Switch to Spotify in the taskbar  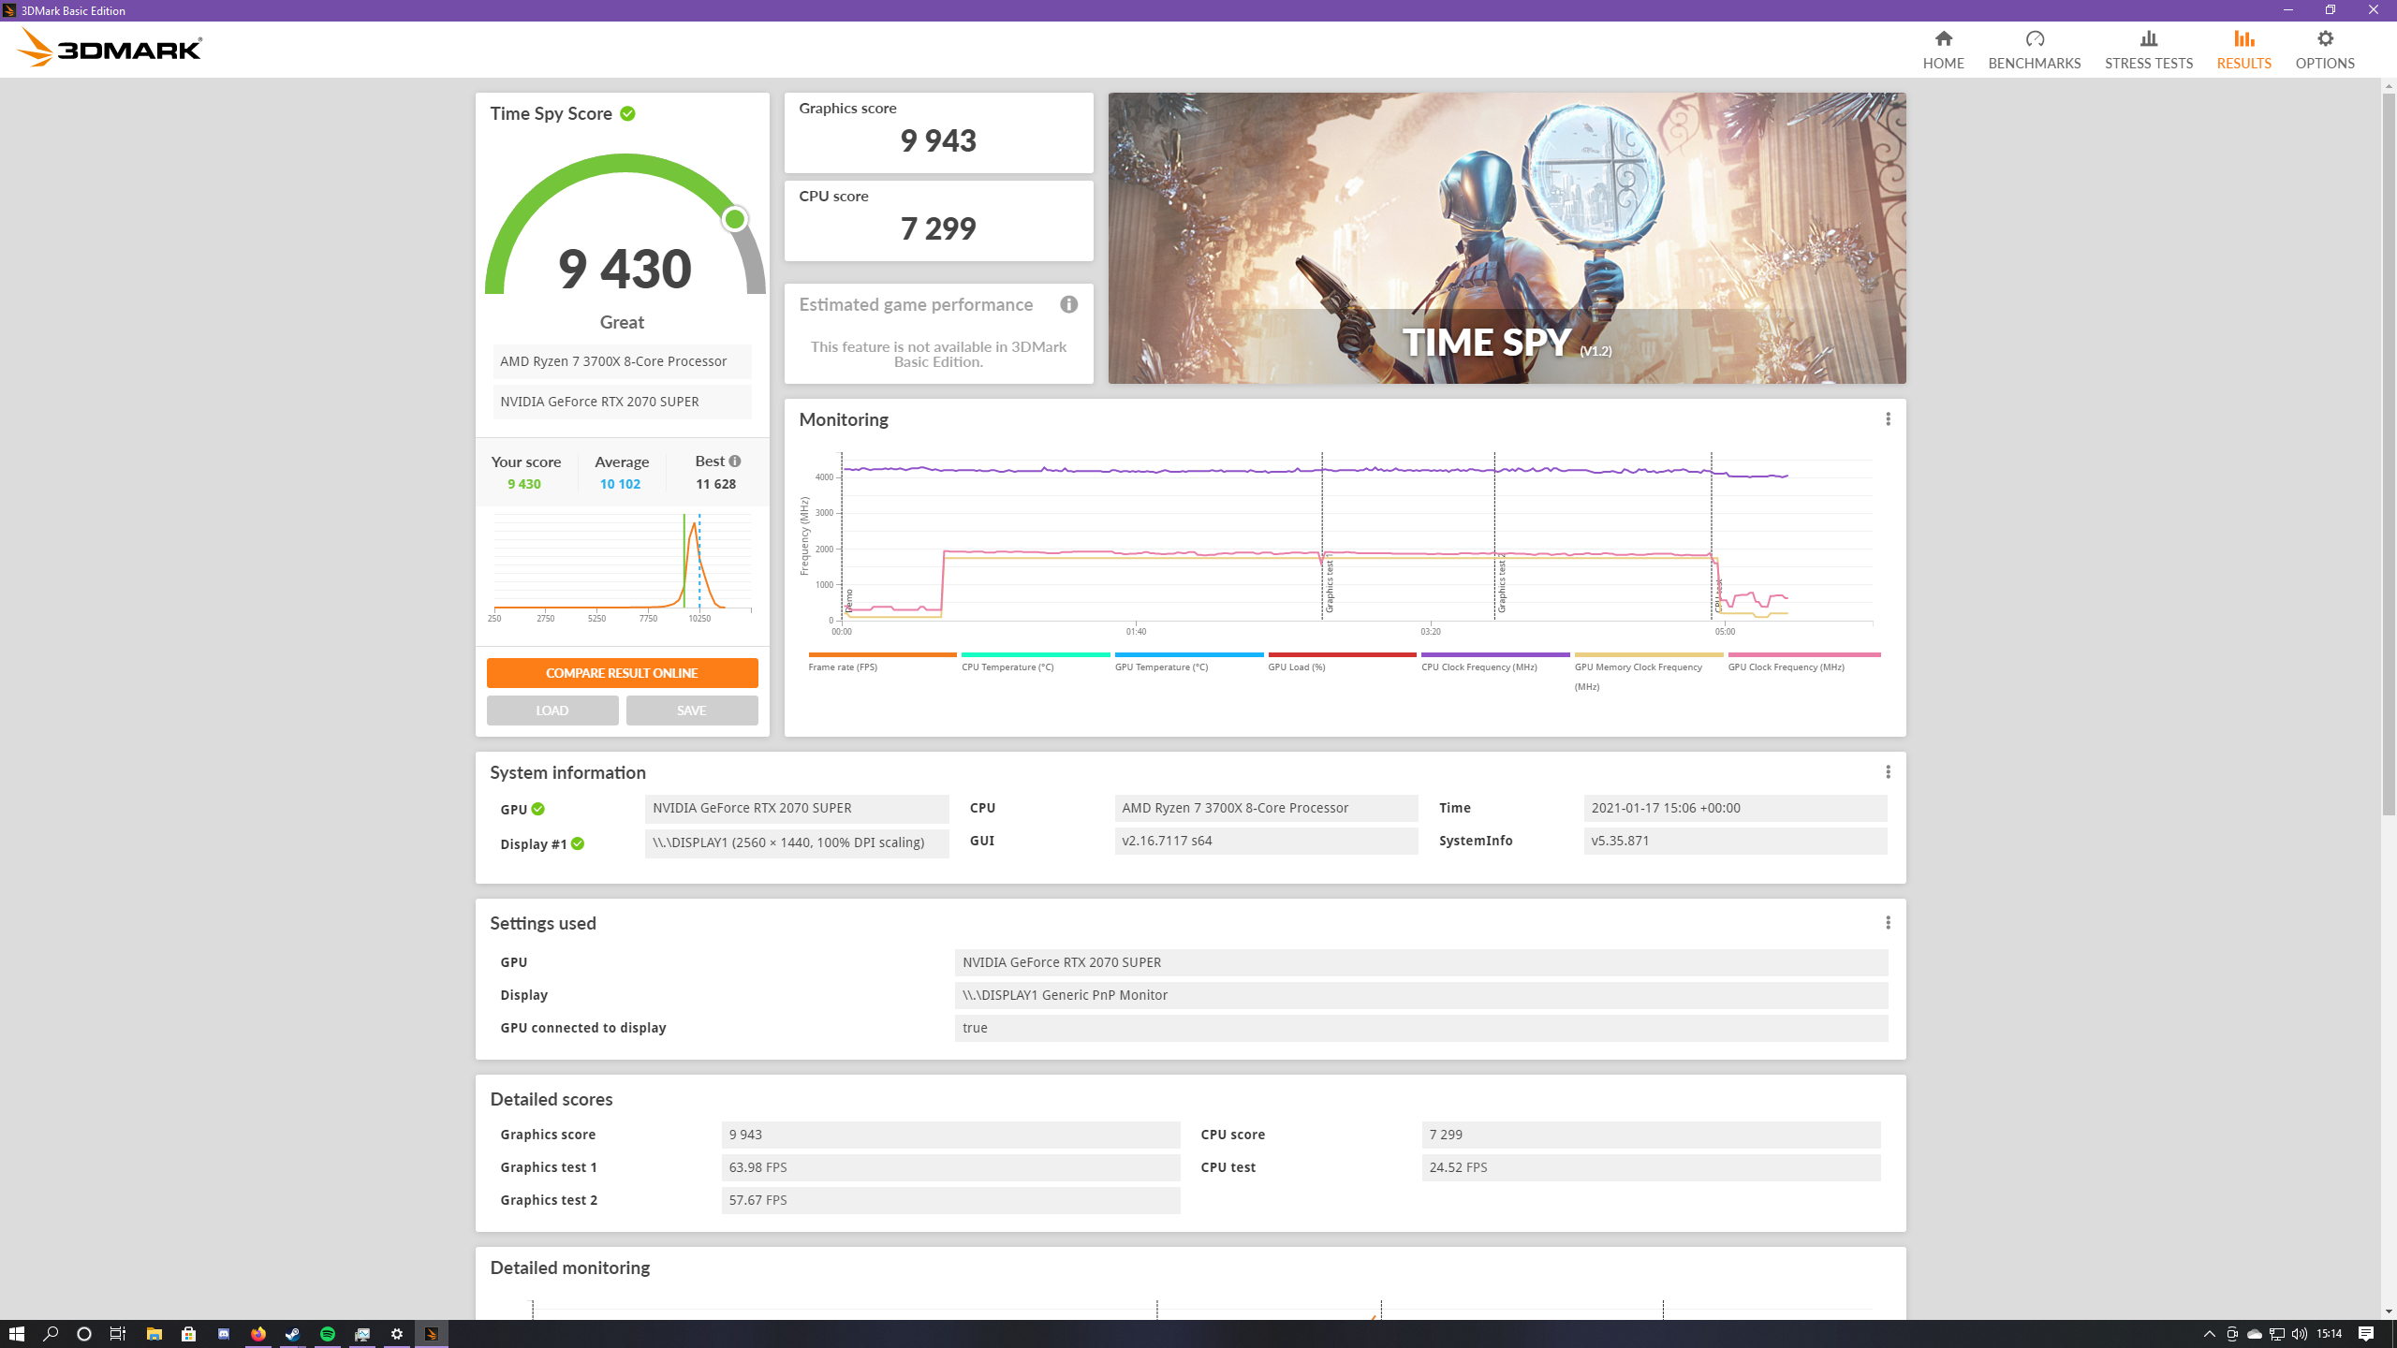coord(328,1334)
